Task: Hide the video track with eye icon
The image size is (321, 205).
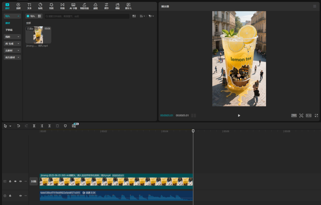Action: click(x=15, y=181)
